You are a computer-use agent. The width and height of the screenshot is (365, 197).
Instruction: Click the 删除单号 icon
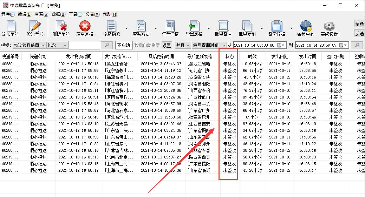(61, 26)
